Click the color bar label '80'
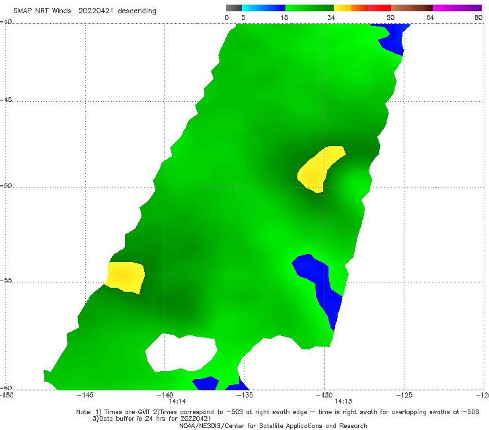The width and height of the screenshot is (489, 430). click(478, 18)
